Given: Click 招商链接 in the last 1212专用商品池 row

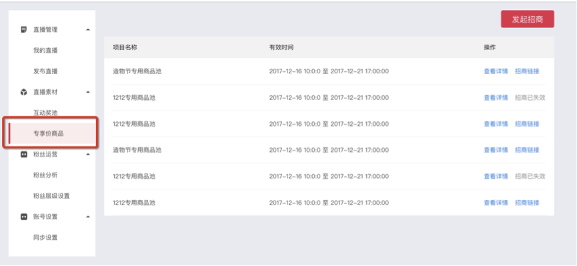Looking at the screenshot, I should click(527, 203).
